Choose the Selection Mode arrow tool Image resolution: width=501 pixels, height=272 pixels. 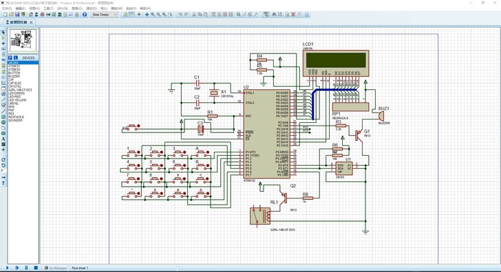tap(3, 32)
